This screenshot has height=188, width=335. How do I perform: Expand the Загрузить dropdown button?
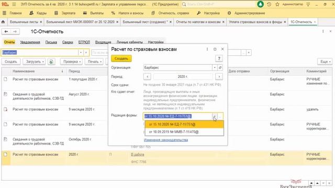pos(35,62)
